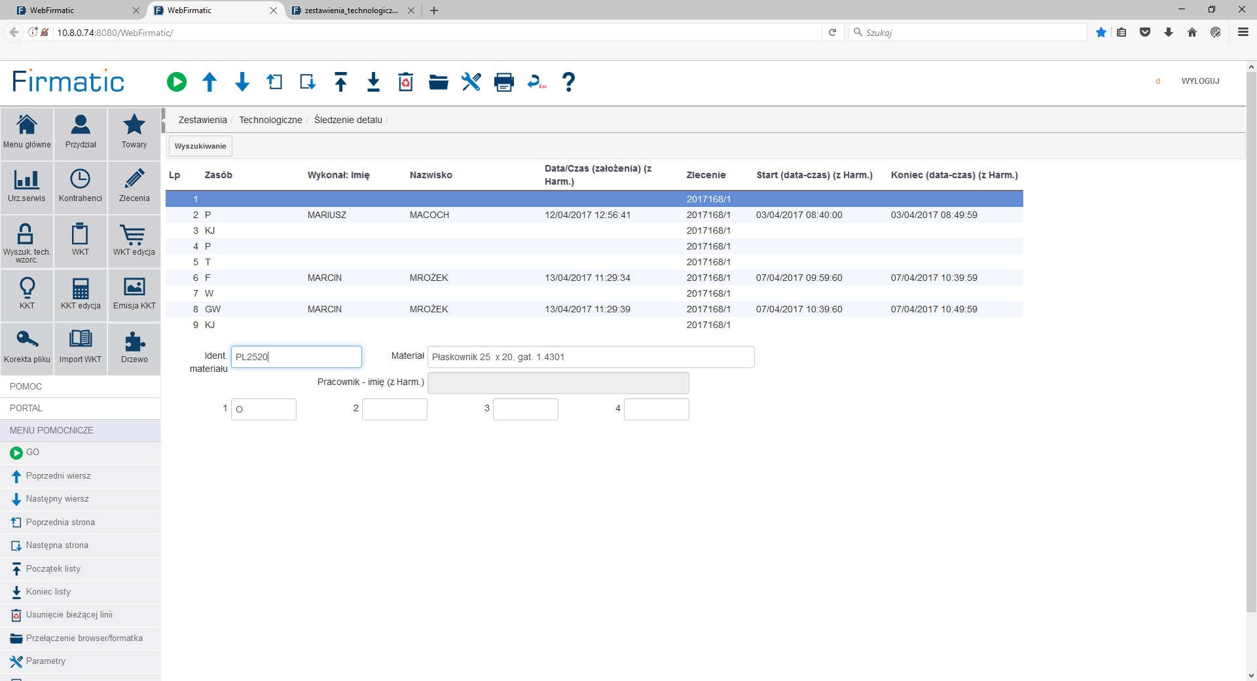Open the WKT edycja cart icon tile
This screenshot has width=1257, height=681.
click(134, 240)
